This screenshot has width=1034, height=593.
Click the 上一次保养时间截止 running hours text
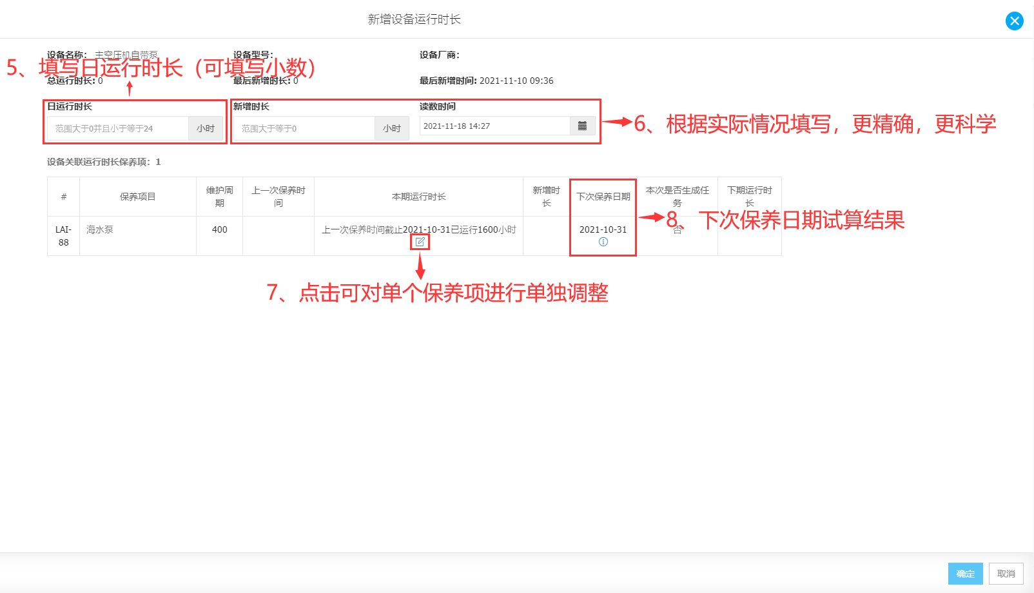[419, 229]
